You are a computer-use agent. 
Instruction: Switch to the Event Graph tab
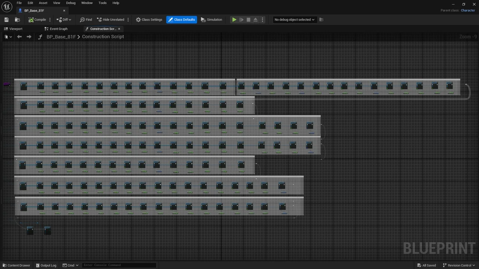56,29
